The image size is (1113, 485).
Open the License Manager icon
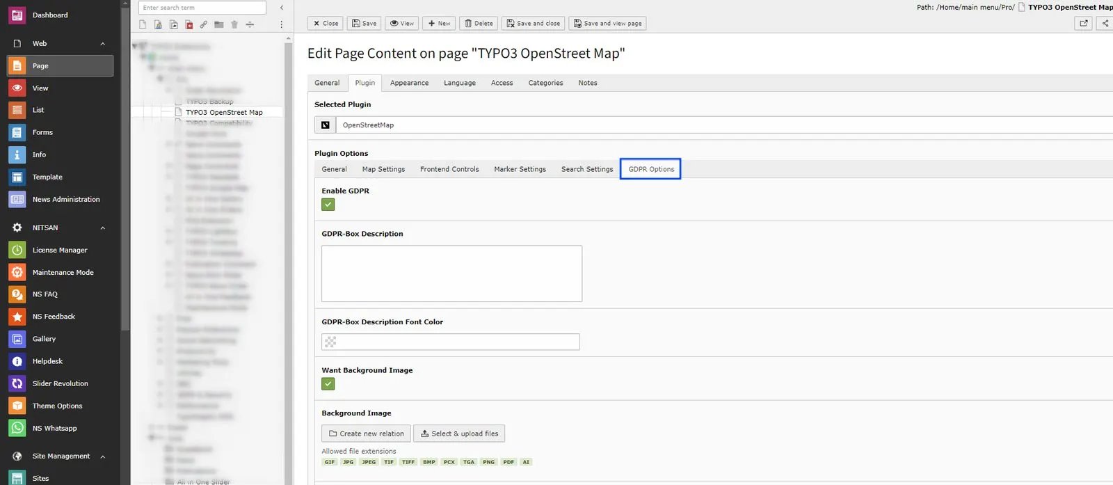coord(17,250)
